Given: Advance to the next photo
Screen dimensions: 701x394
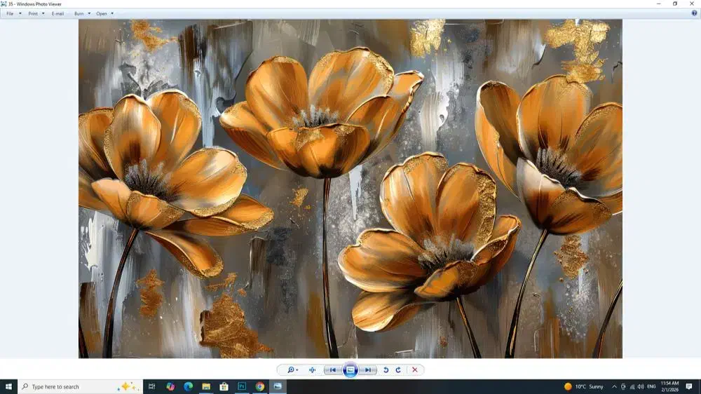Looking at the screenshot, I should click(x=368, y=370).
